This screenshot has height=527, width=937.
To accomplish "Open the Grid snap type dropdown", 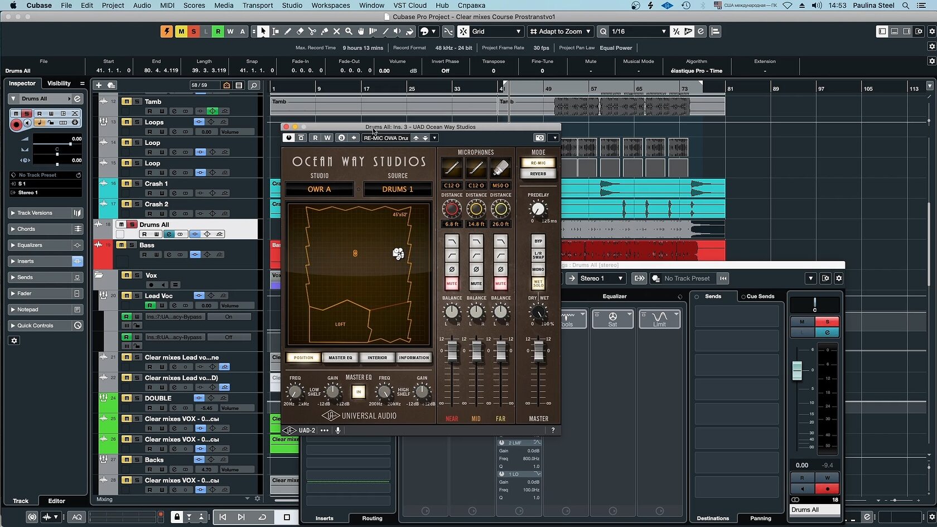I will 497,31.
